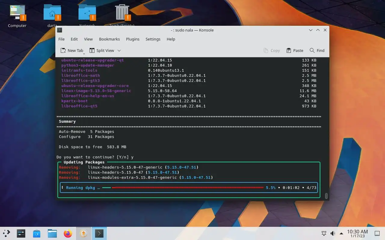Click the linux-modules-extra-5.15.0-47-generic removal line
385x240 pixels.
136,177
